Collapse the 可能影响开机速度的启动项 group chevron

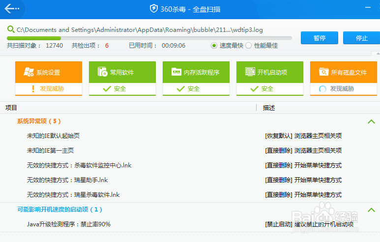[x=371, y=210]
